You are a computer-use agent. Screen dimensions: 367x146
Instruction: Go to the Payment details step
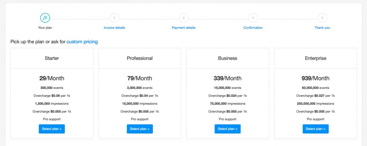[x=184, y=28]
